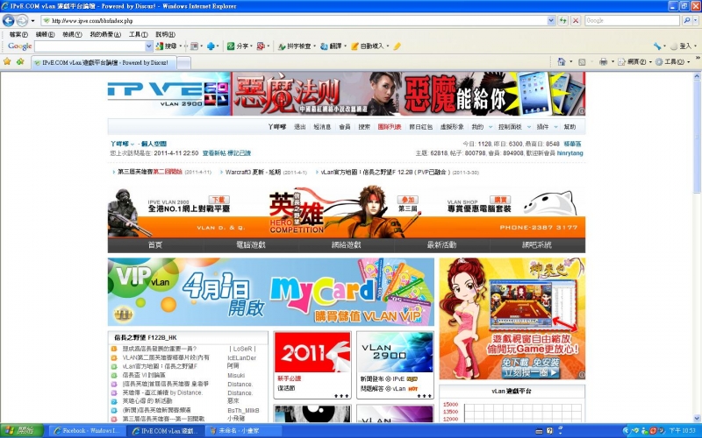Click the MyCard VLAN VIP banner
This screenshot has width=702, height=438.
[271, 292]
